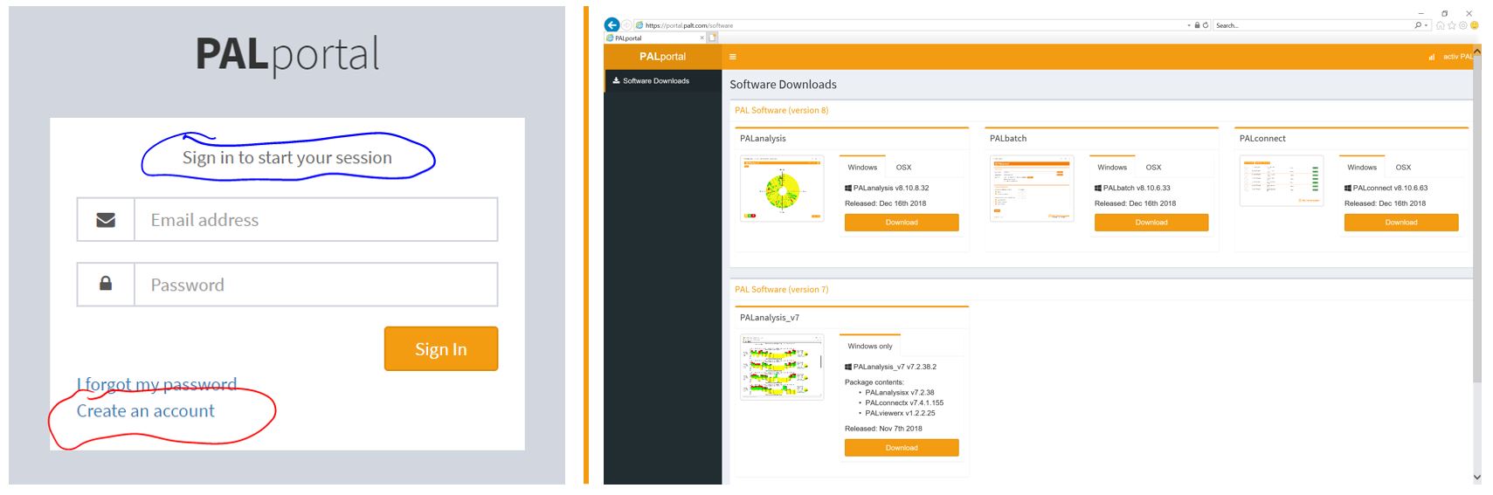Click the Windows logo beside PALanalysis_v7 v7.2.38.2

[848, 367]
